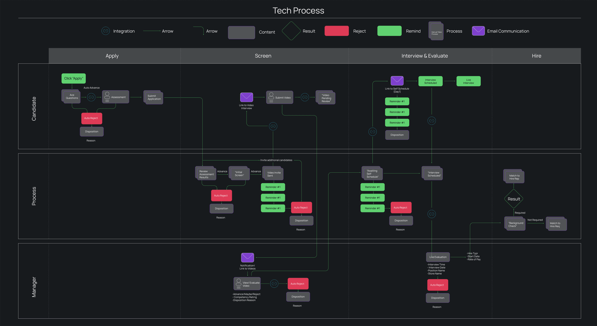
Task: Select the Apply column header
Action: tap(112, 56)
